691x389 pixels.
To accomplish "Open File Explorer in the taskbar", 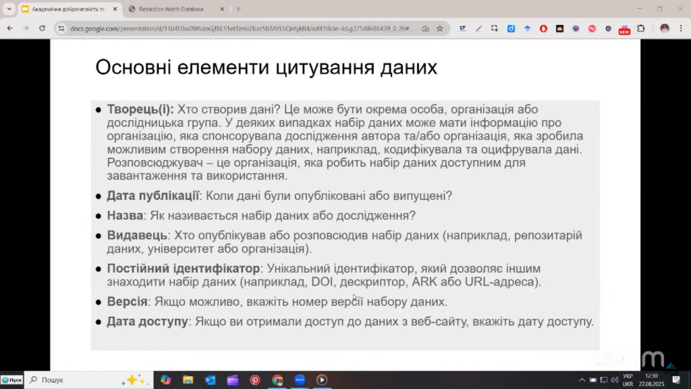I will click(188, 380).
